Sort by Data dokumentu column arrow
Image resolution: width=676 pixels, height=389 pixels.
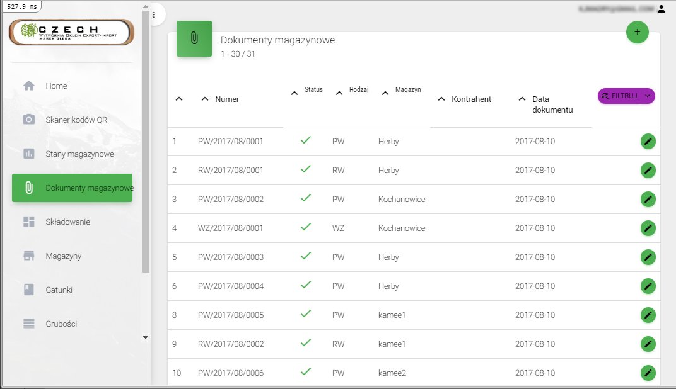click(x=522, y=99)
